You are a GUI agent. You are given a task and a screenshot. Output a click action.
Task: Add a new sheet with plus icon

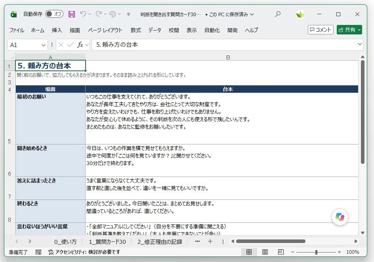[210, 241]
